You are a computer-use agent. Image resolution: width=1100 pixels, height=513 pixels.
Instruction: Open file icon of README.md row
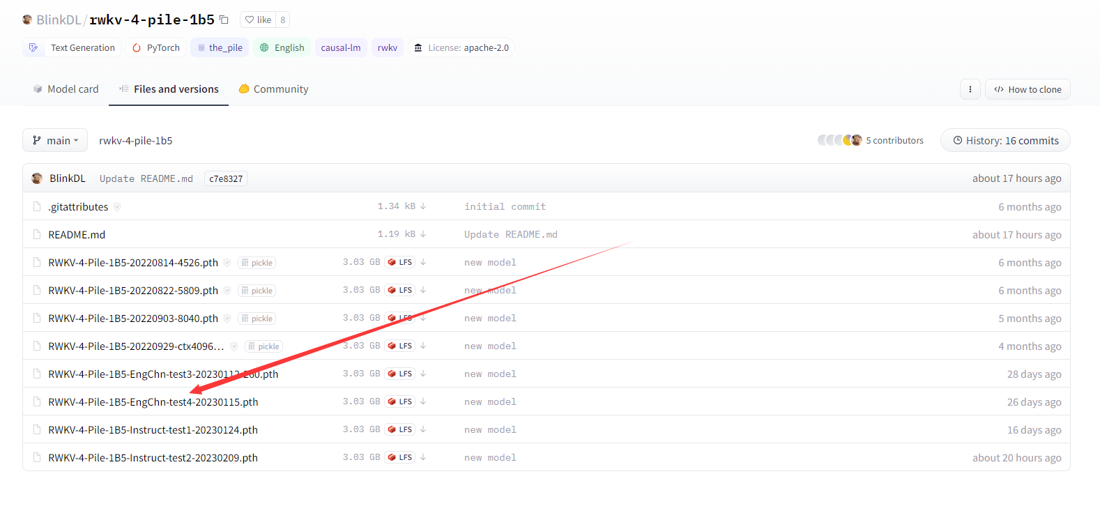coord(37,234)
